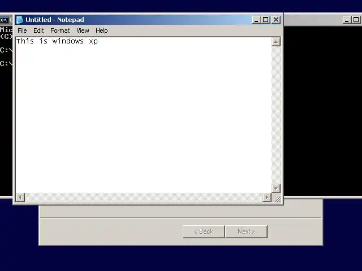Image resolution: width=362 pixels, height=271 pixels.
Task: Click the Notepad resize grip corner
Action: [277, 198]
